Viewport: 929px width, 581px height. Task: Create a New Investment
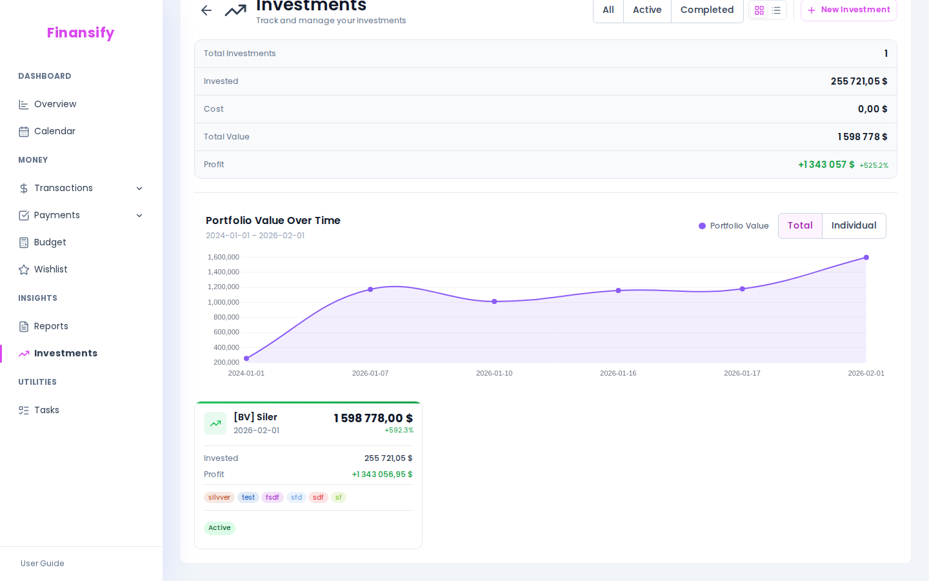(x=848, y=10)
